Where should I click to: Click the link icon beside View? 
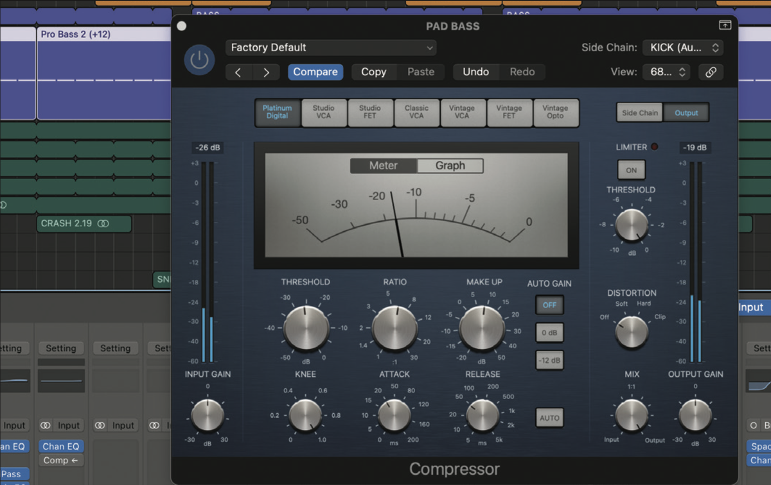click(x=711, y=72)
